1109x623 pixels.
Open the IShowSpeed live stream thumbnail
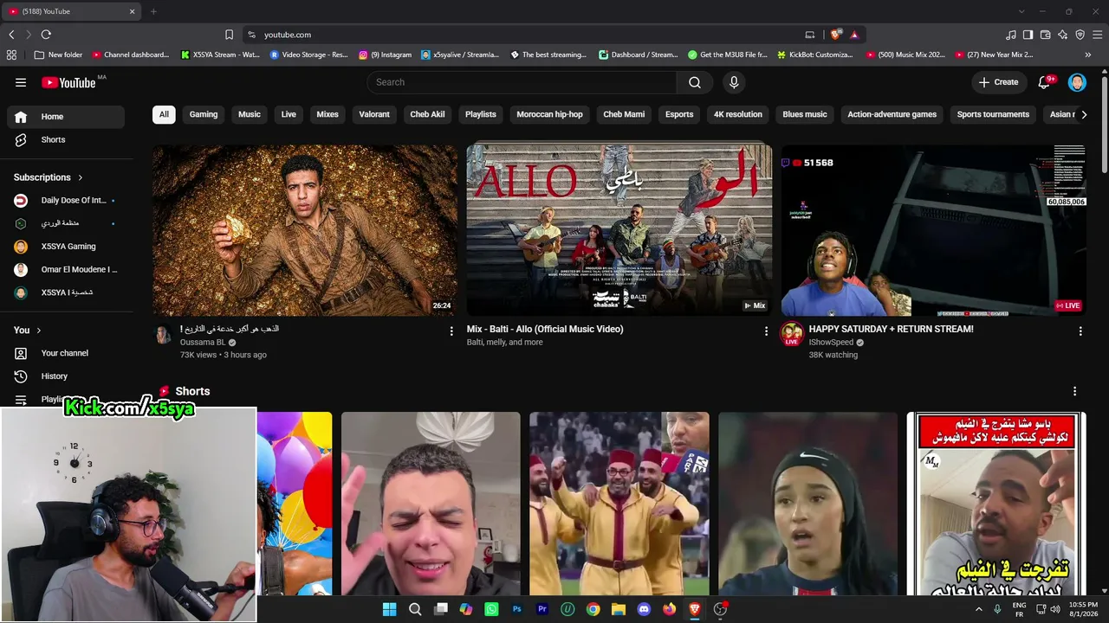point(933,229)
